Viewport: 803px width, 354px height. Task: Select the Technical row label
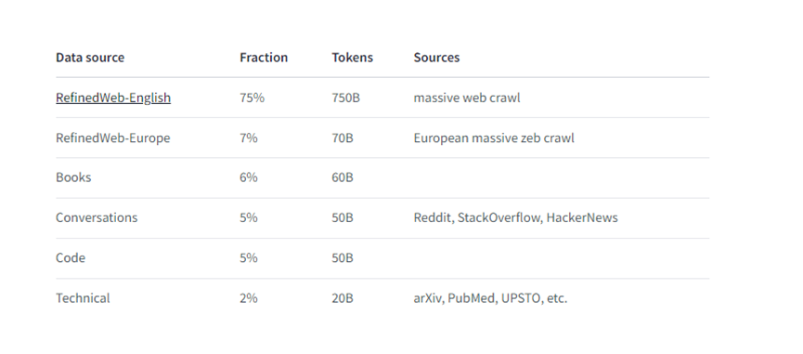(x=83, y=297)
